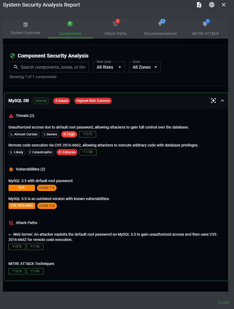Viewport: 234px width, 309px height.
Task: Click the document export icon in header
Action: [x=199, y=5]
